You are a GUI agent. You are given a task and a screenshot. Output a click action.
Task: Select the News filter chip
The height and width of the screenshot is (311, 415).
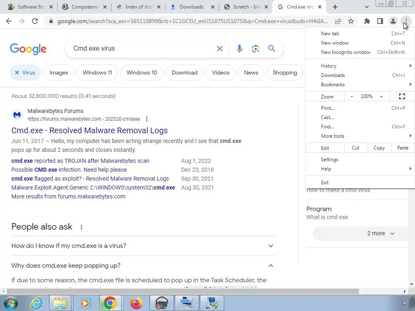tap(251, 72)
